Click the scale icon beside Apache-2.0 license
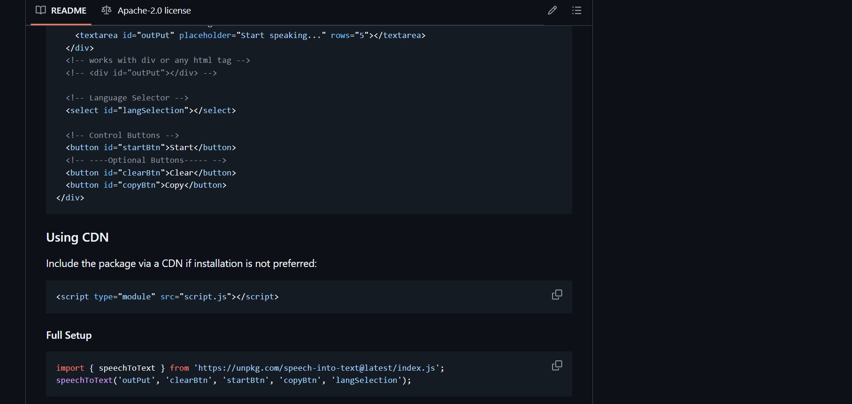Viewport: 852px width, 404px height. point(107,10)
